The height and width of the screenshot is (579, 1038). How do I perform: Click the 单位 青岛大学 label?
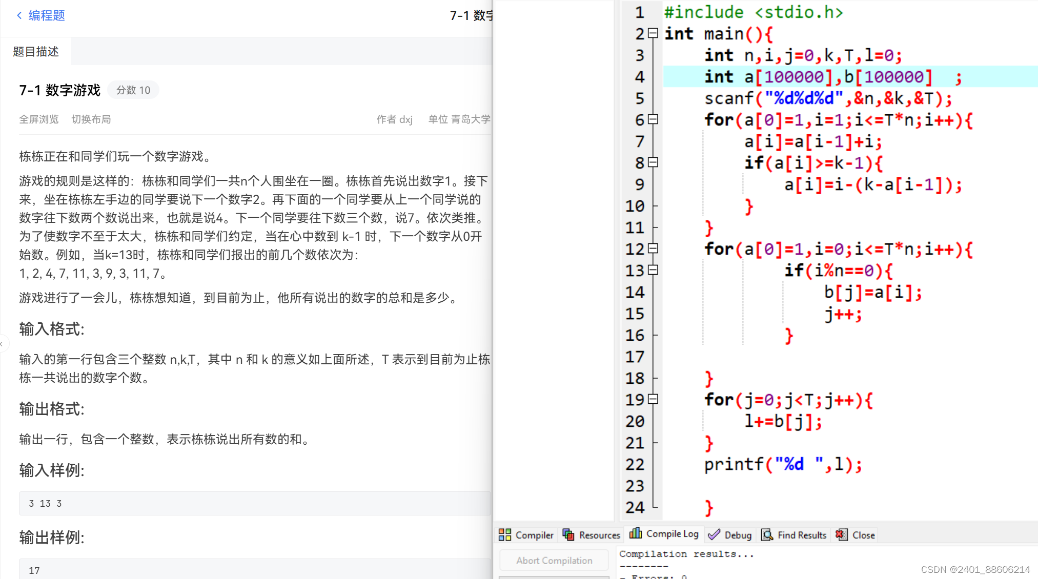point(459,119)
